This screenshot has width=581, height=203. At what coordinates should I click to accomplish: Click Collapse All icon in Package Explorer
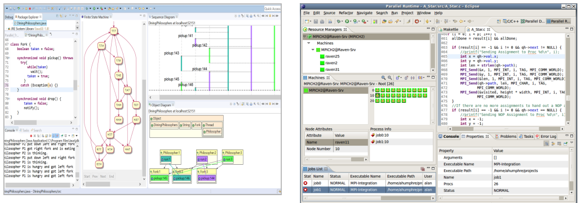click(x=57, y=16)
